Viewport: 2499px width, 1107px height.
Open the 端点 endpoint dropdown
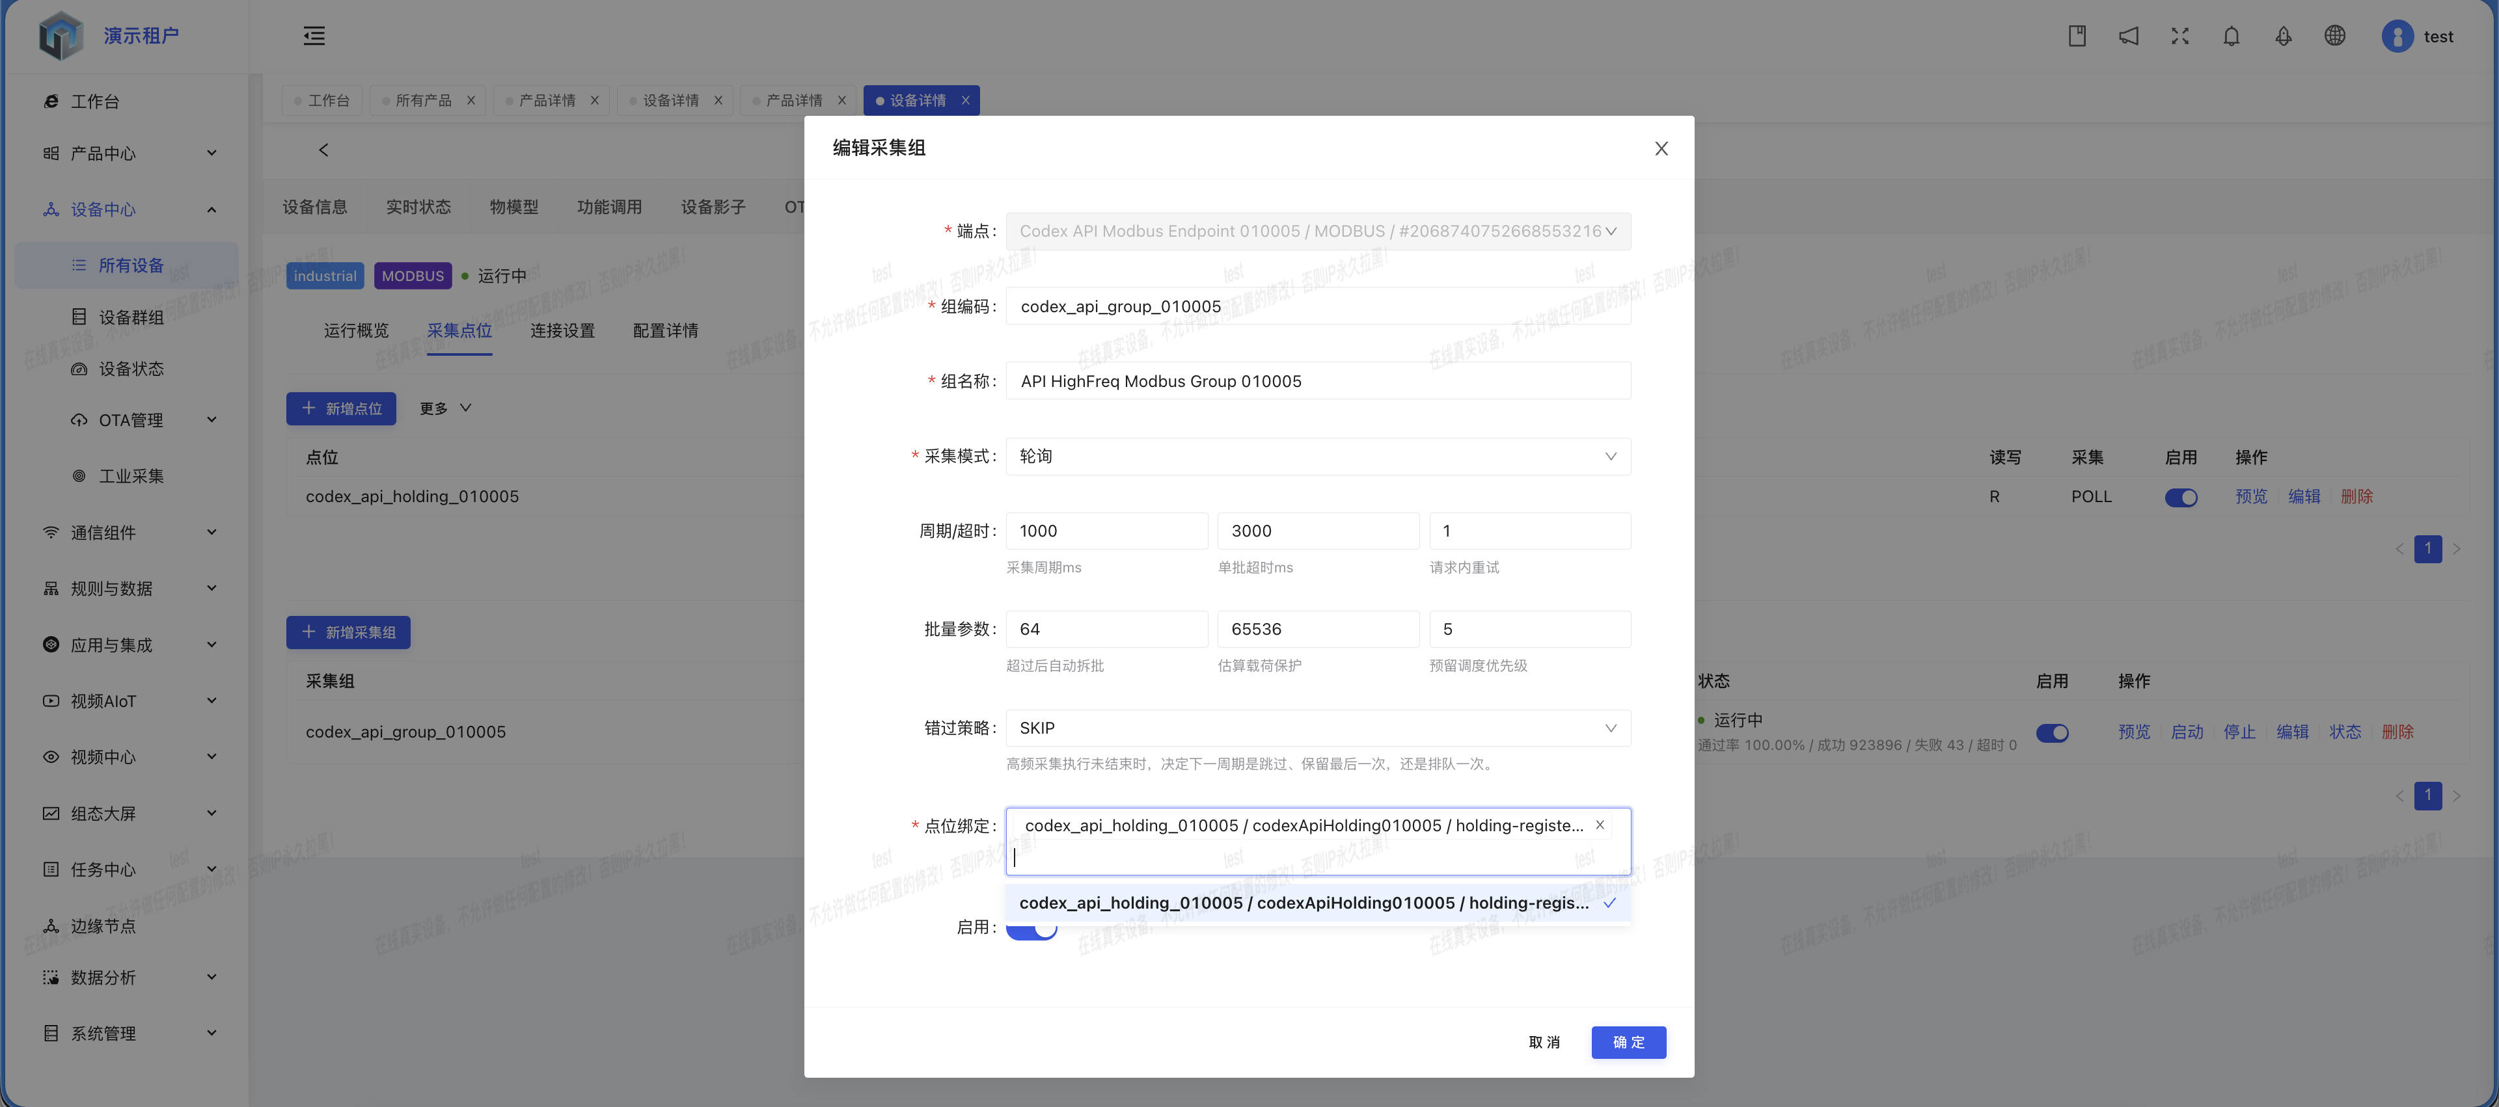(1318, 232)
